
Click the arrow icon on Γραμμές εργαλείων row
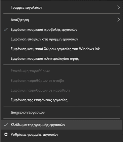[x=119, y=7]
